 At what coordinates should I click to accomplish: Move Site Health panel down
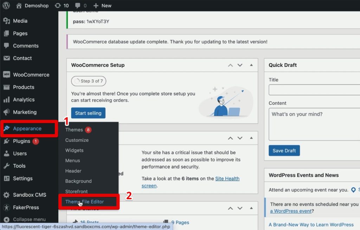click(240, 138)
